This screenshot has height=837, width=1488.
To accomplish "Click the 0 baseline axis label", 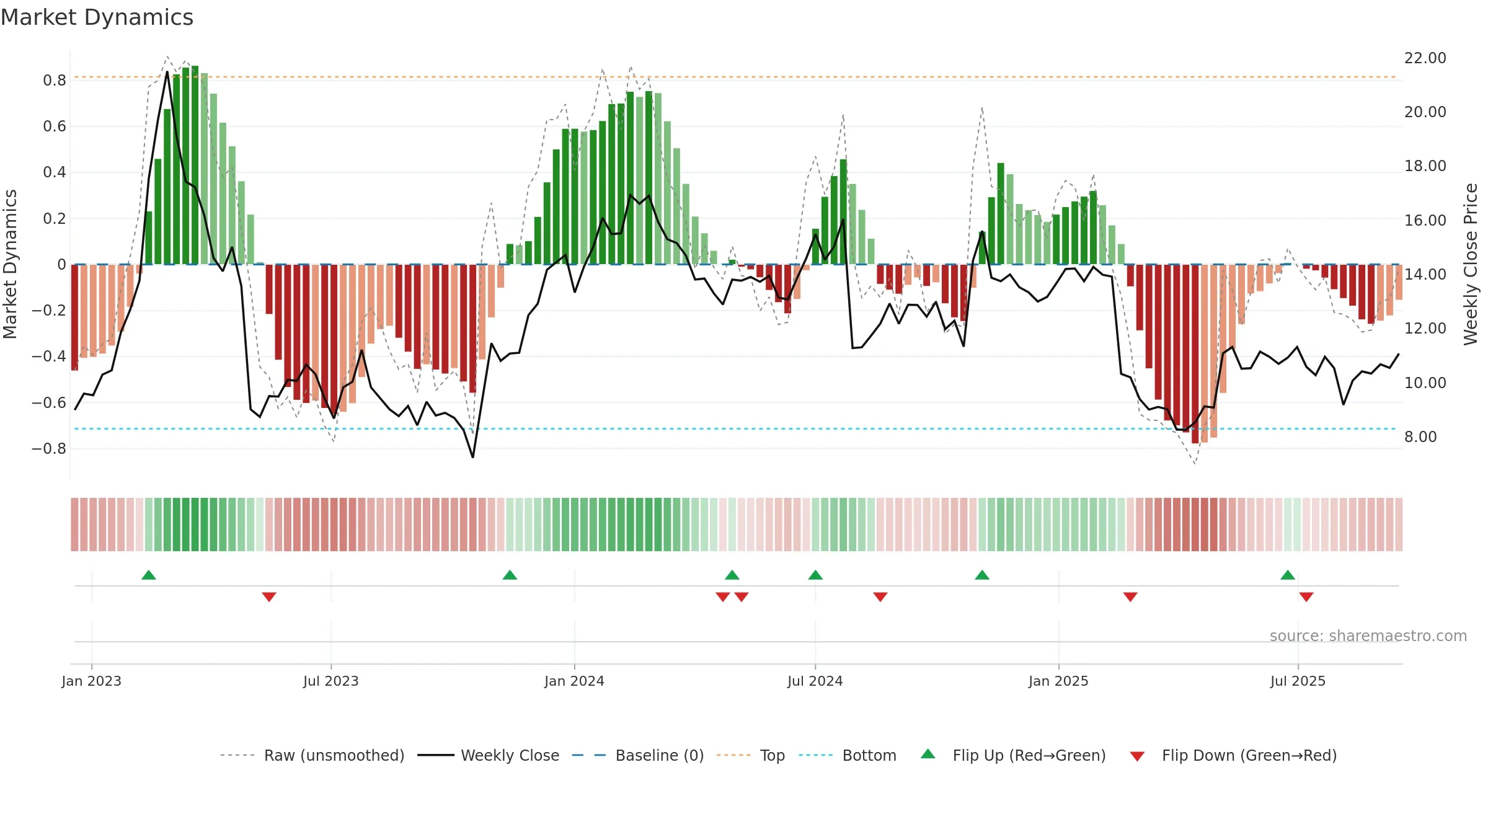I will click(61, 265).
